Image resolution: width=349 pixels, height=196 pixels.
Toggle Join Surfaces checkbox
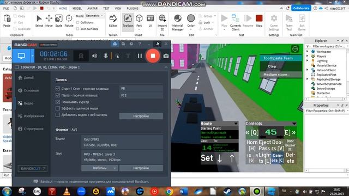click(77, 29)
